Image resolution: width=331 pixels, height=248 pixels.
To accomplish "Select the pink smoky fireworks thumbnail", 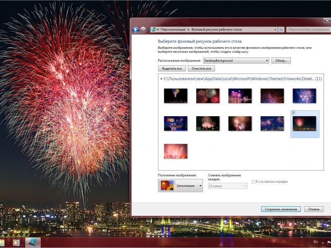I will (x=208, y=123).
